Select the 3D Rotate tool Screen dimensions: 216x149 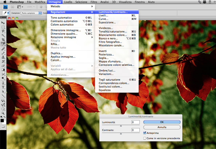click(x=3, y=101)
